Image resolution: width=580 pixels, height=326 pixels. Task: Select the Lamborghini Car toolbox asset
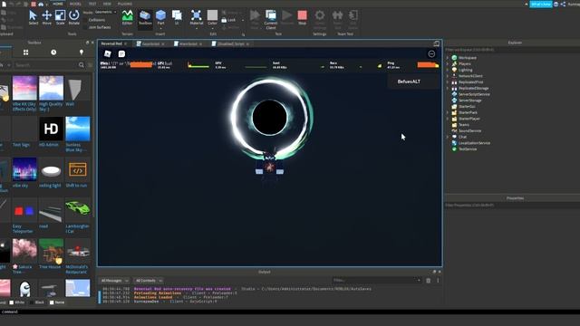click(78, 216)
